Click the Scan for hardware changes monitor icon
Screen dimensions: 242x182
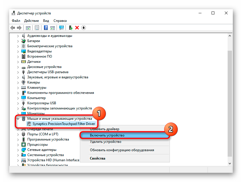(x=61, y=28)
